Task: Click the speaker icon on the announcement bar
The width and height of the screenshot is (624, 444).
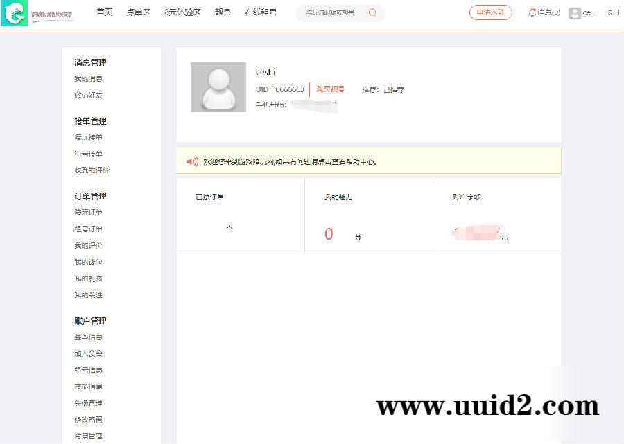Action: 191,160
